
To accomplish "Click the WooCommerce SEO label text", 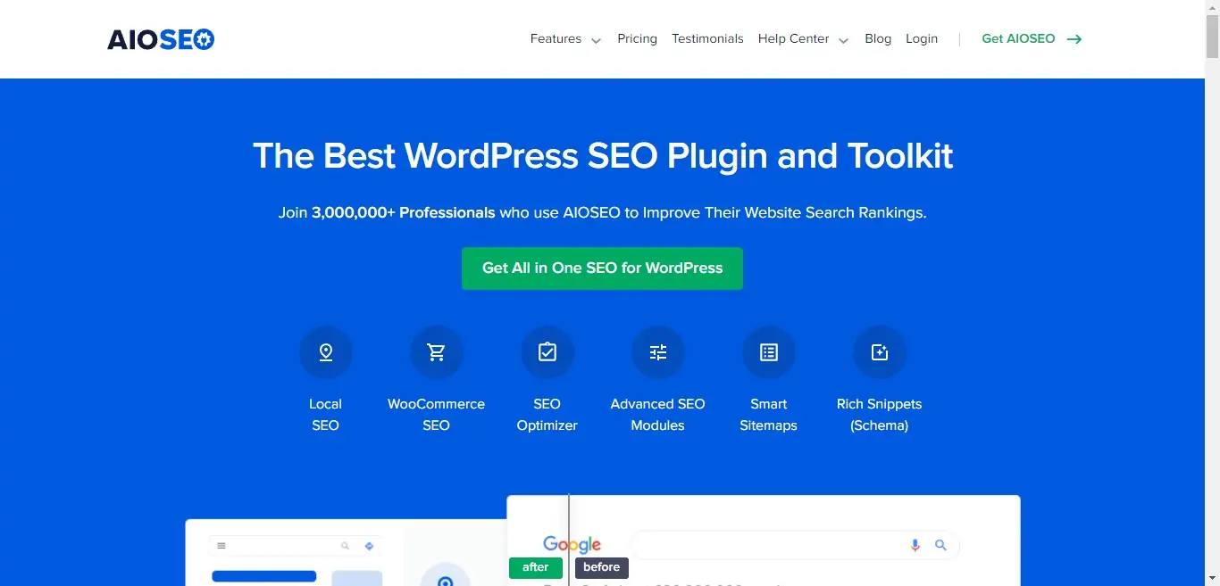I will coord(437,415).
